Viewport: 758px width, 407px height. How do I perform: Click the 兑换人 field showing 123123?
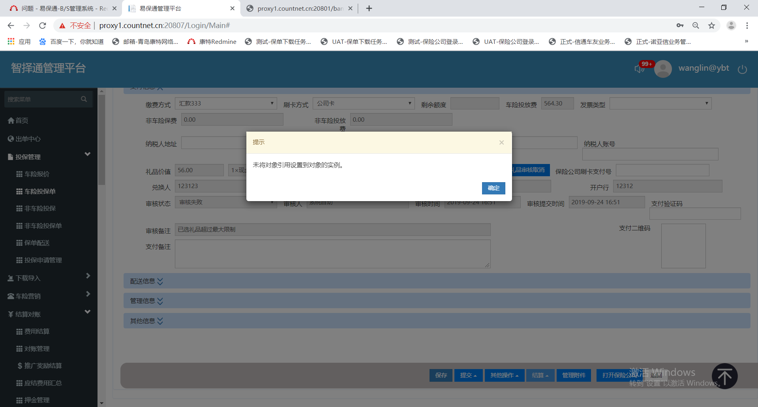tap(211, 186)
